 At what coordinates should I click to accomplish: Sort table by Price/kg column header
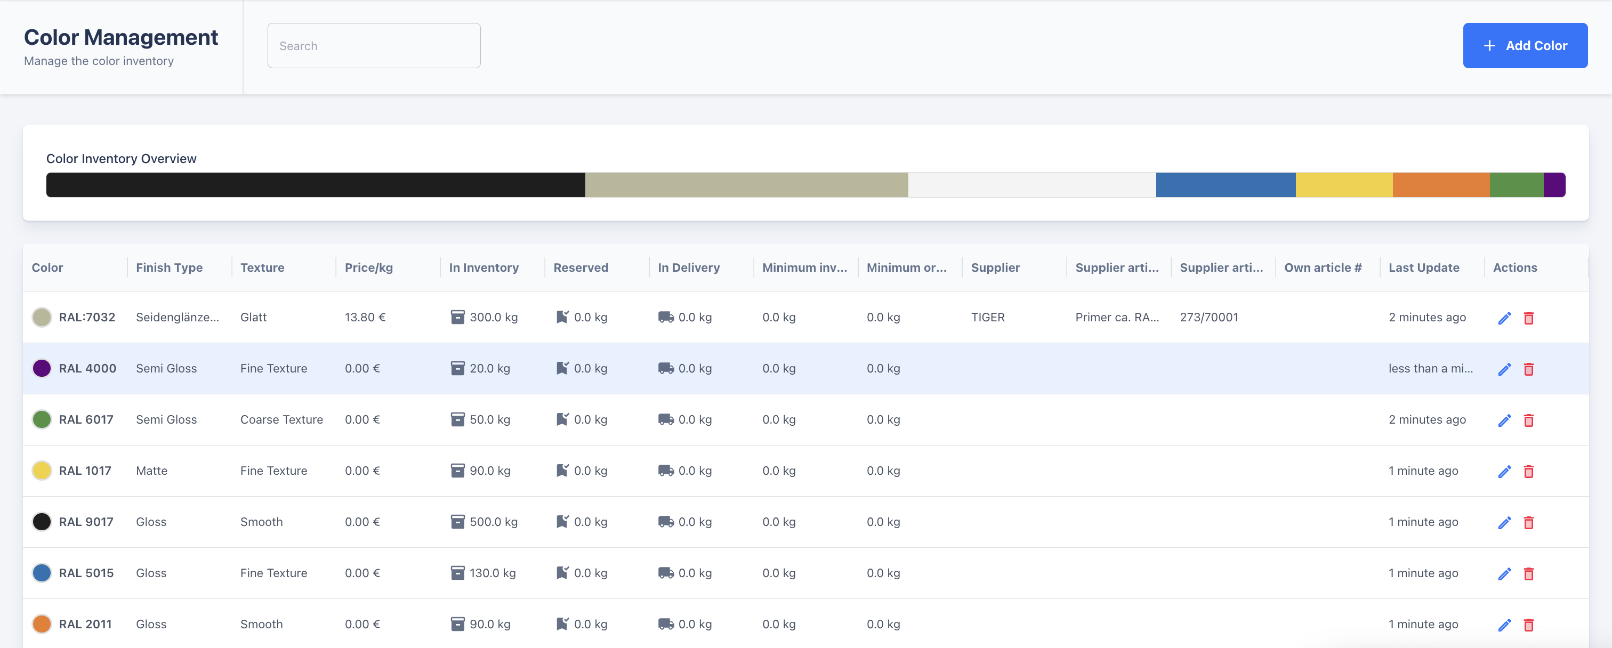pyautogui.click(x=368, y=268)
